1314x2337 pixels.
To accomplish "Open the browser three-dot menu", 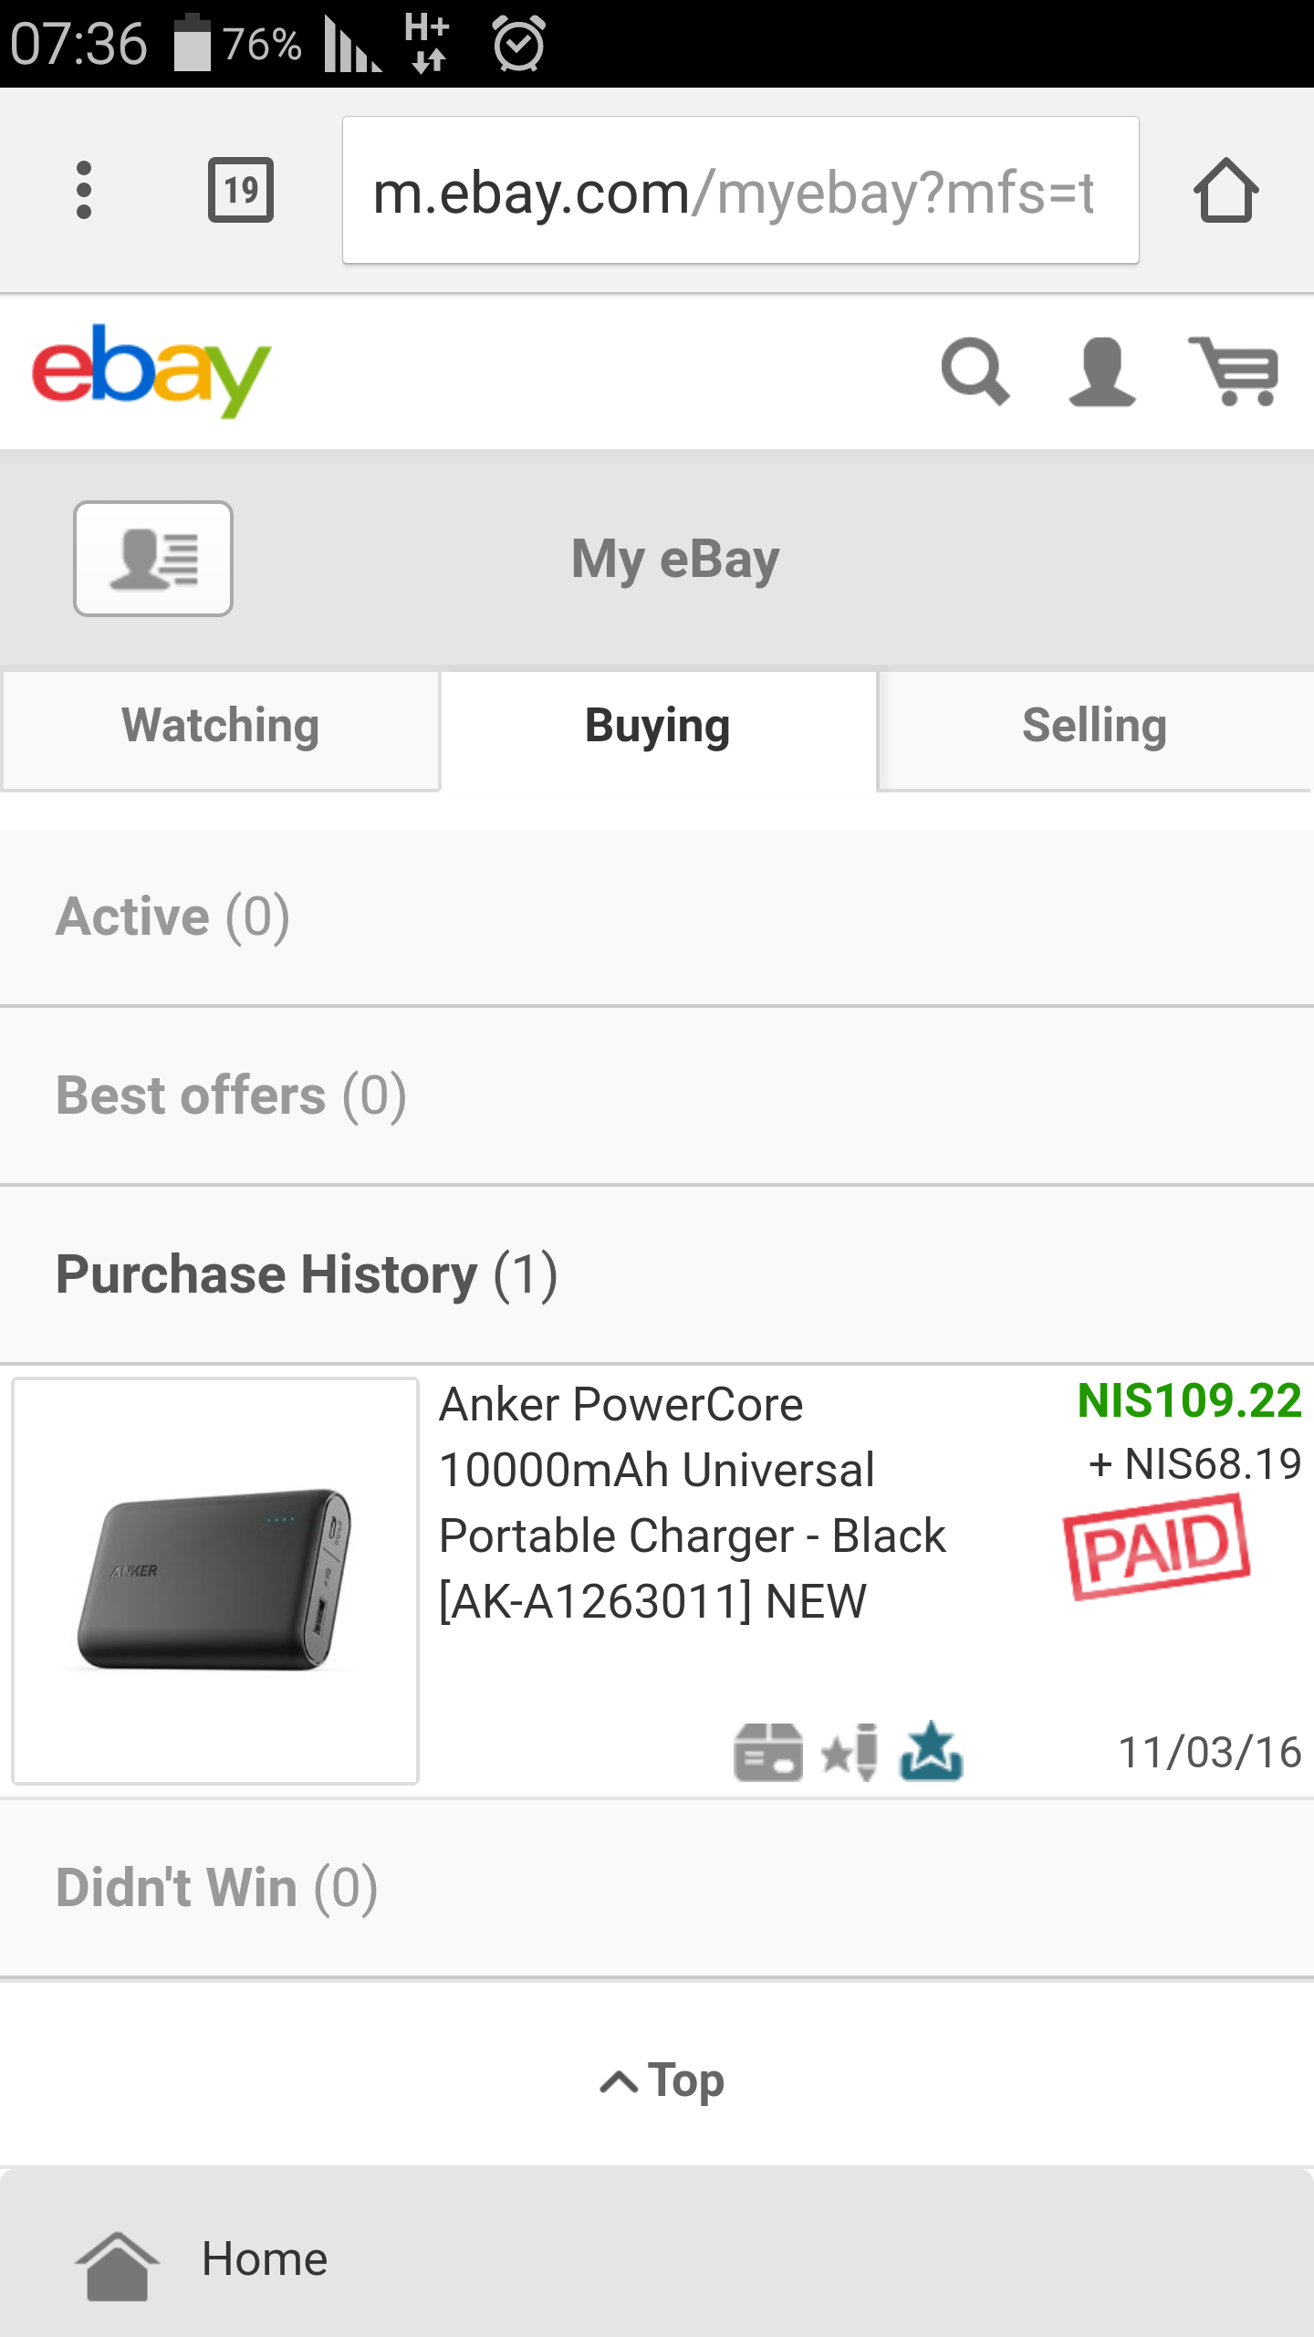I will pyautogui.click(x=84, y=191).
